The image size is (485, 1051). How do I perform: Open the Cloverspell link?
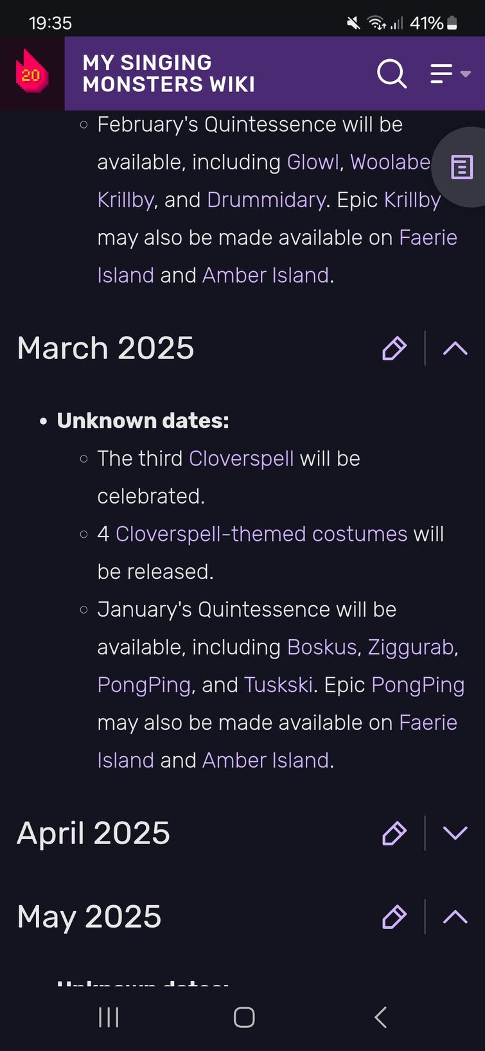[242, 459]
